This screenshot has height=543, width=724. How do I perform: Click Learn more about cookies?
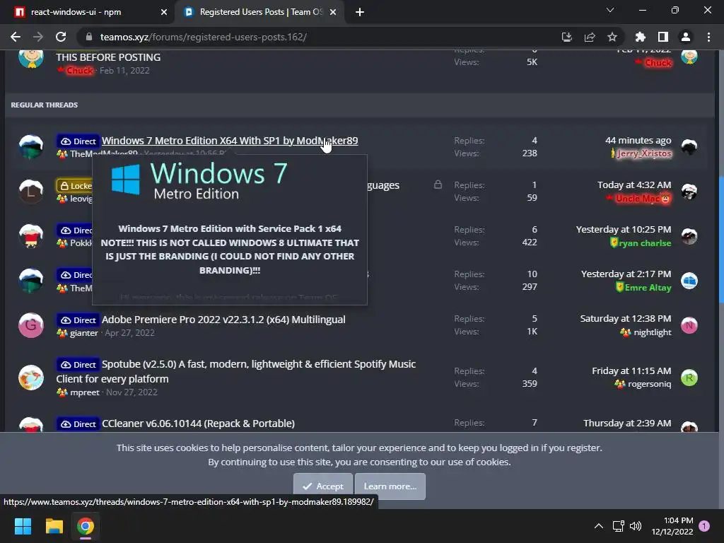point(390,486)
